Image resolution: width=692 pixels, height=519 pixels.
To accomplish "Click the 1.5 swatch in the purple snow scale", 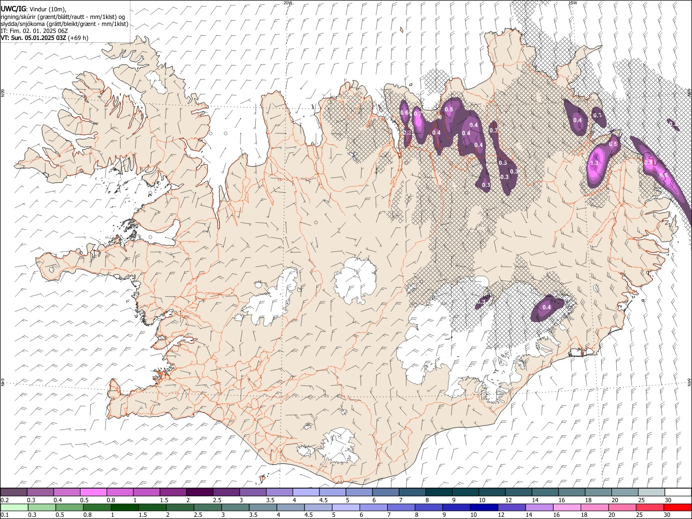I will [x=174, y=492].
